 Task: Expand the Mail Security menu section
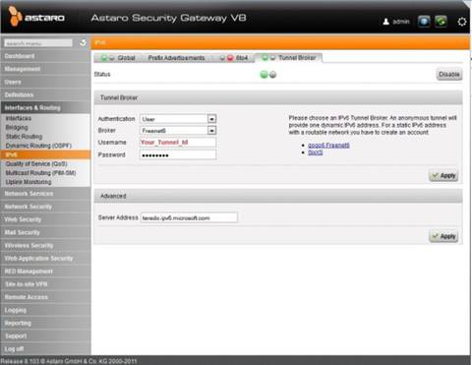coord(45,232)
